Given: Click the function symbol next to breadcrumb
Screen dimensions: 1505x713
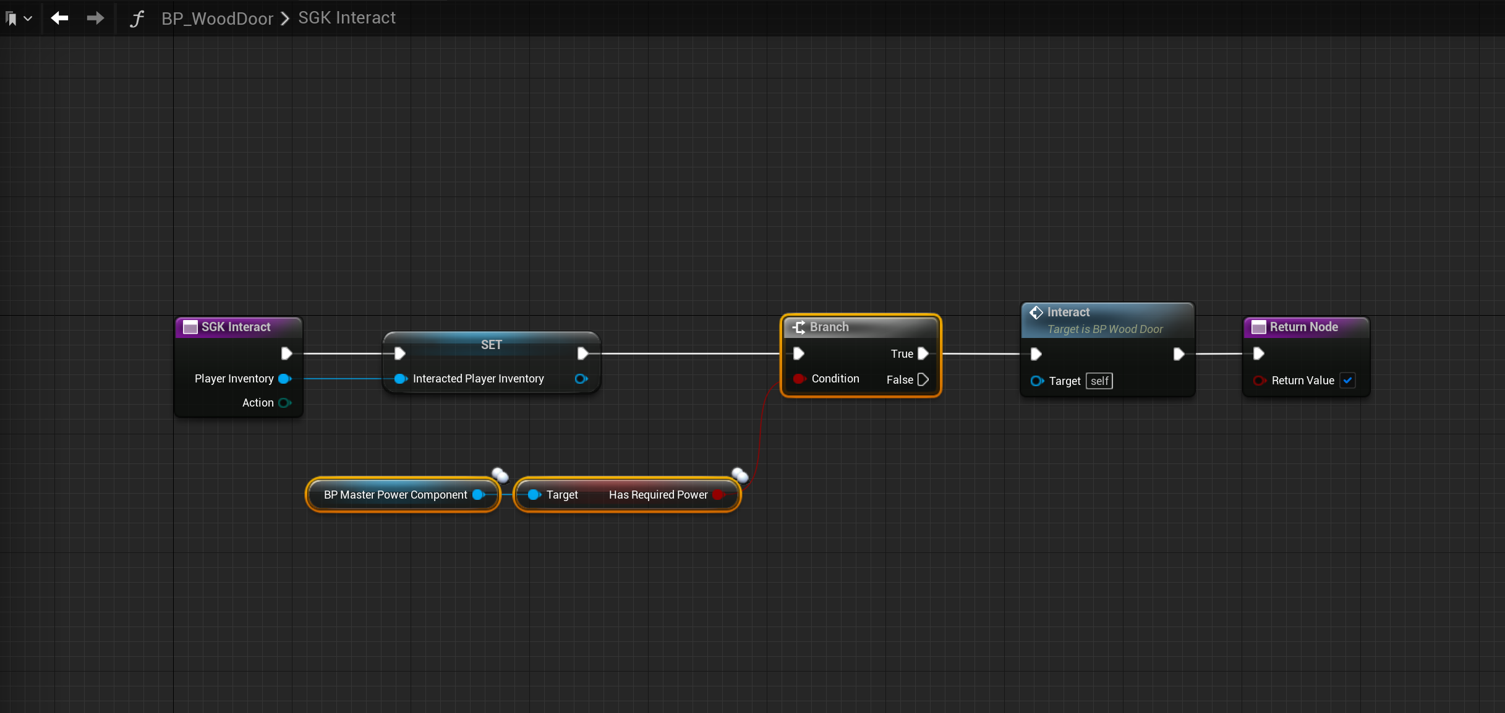Looking at the screenshot, I should (137, 19).
